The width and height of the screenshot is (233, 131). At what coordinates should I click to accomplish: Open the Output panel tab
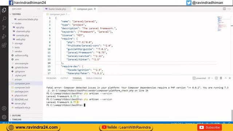click(x=64, y=78)
